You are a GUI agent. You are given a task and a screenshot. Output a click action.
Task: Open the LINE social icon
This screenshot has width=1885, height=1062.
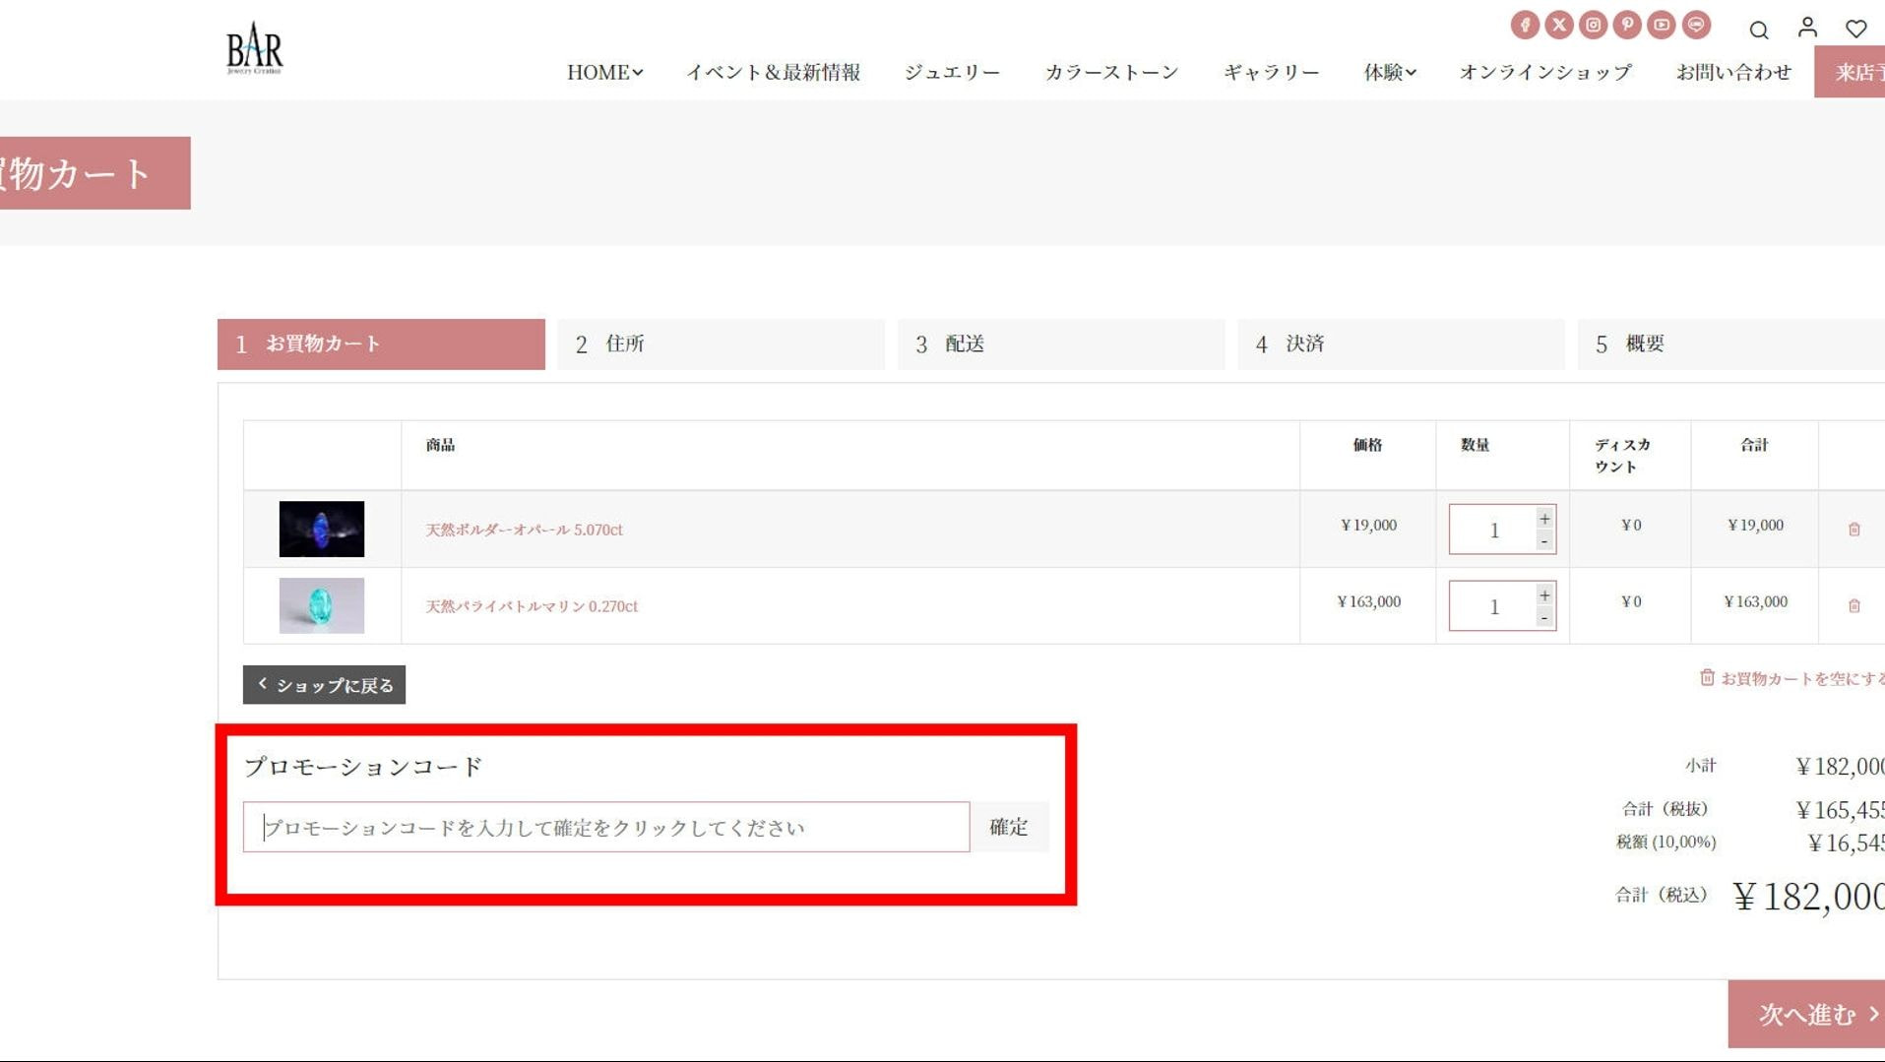(1696, 25)
